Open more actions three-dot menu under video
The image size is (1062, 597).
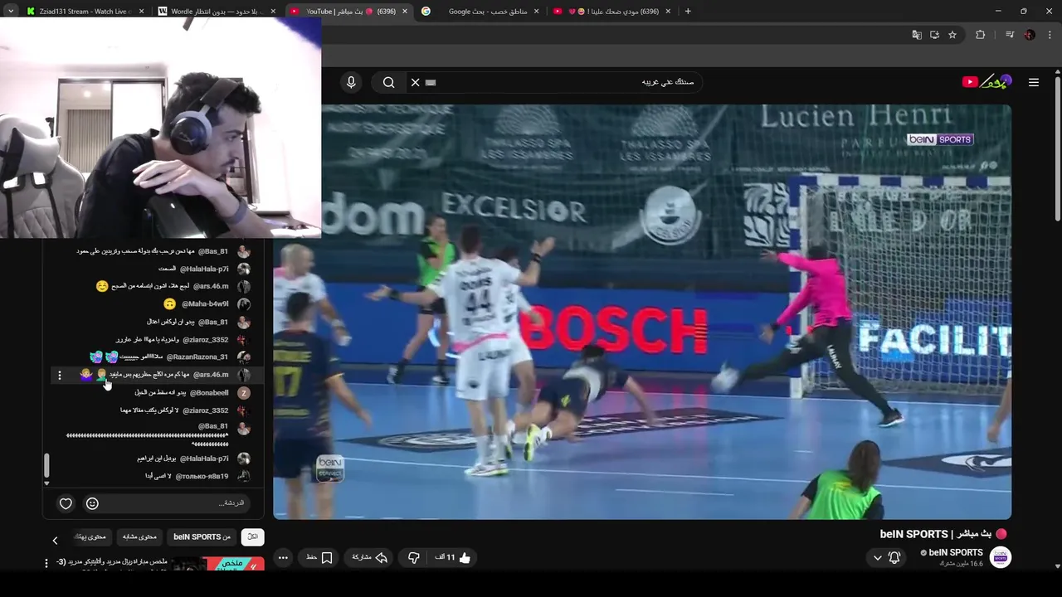click(x=283, y=558)
